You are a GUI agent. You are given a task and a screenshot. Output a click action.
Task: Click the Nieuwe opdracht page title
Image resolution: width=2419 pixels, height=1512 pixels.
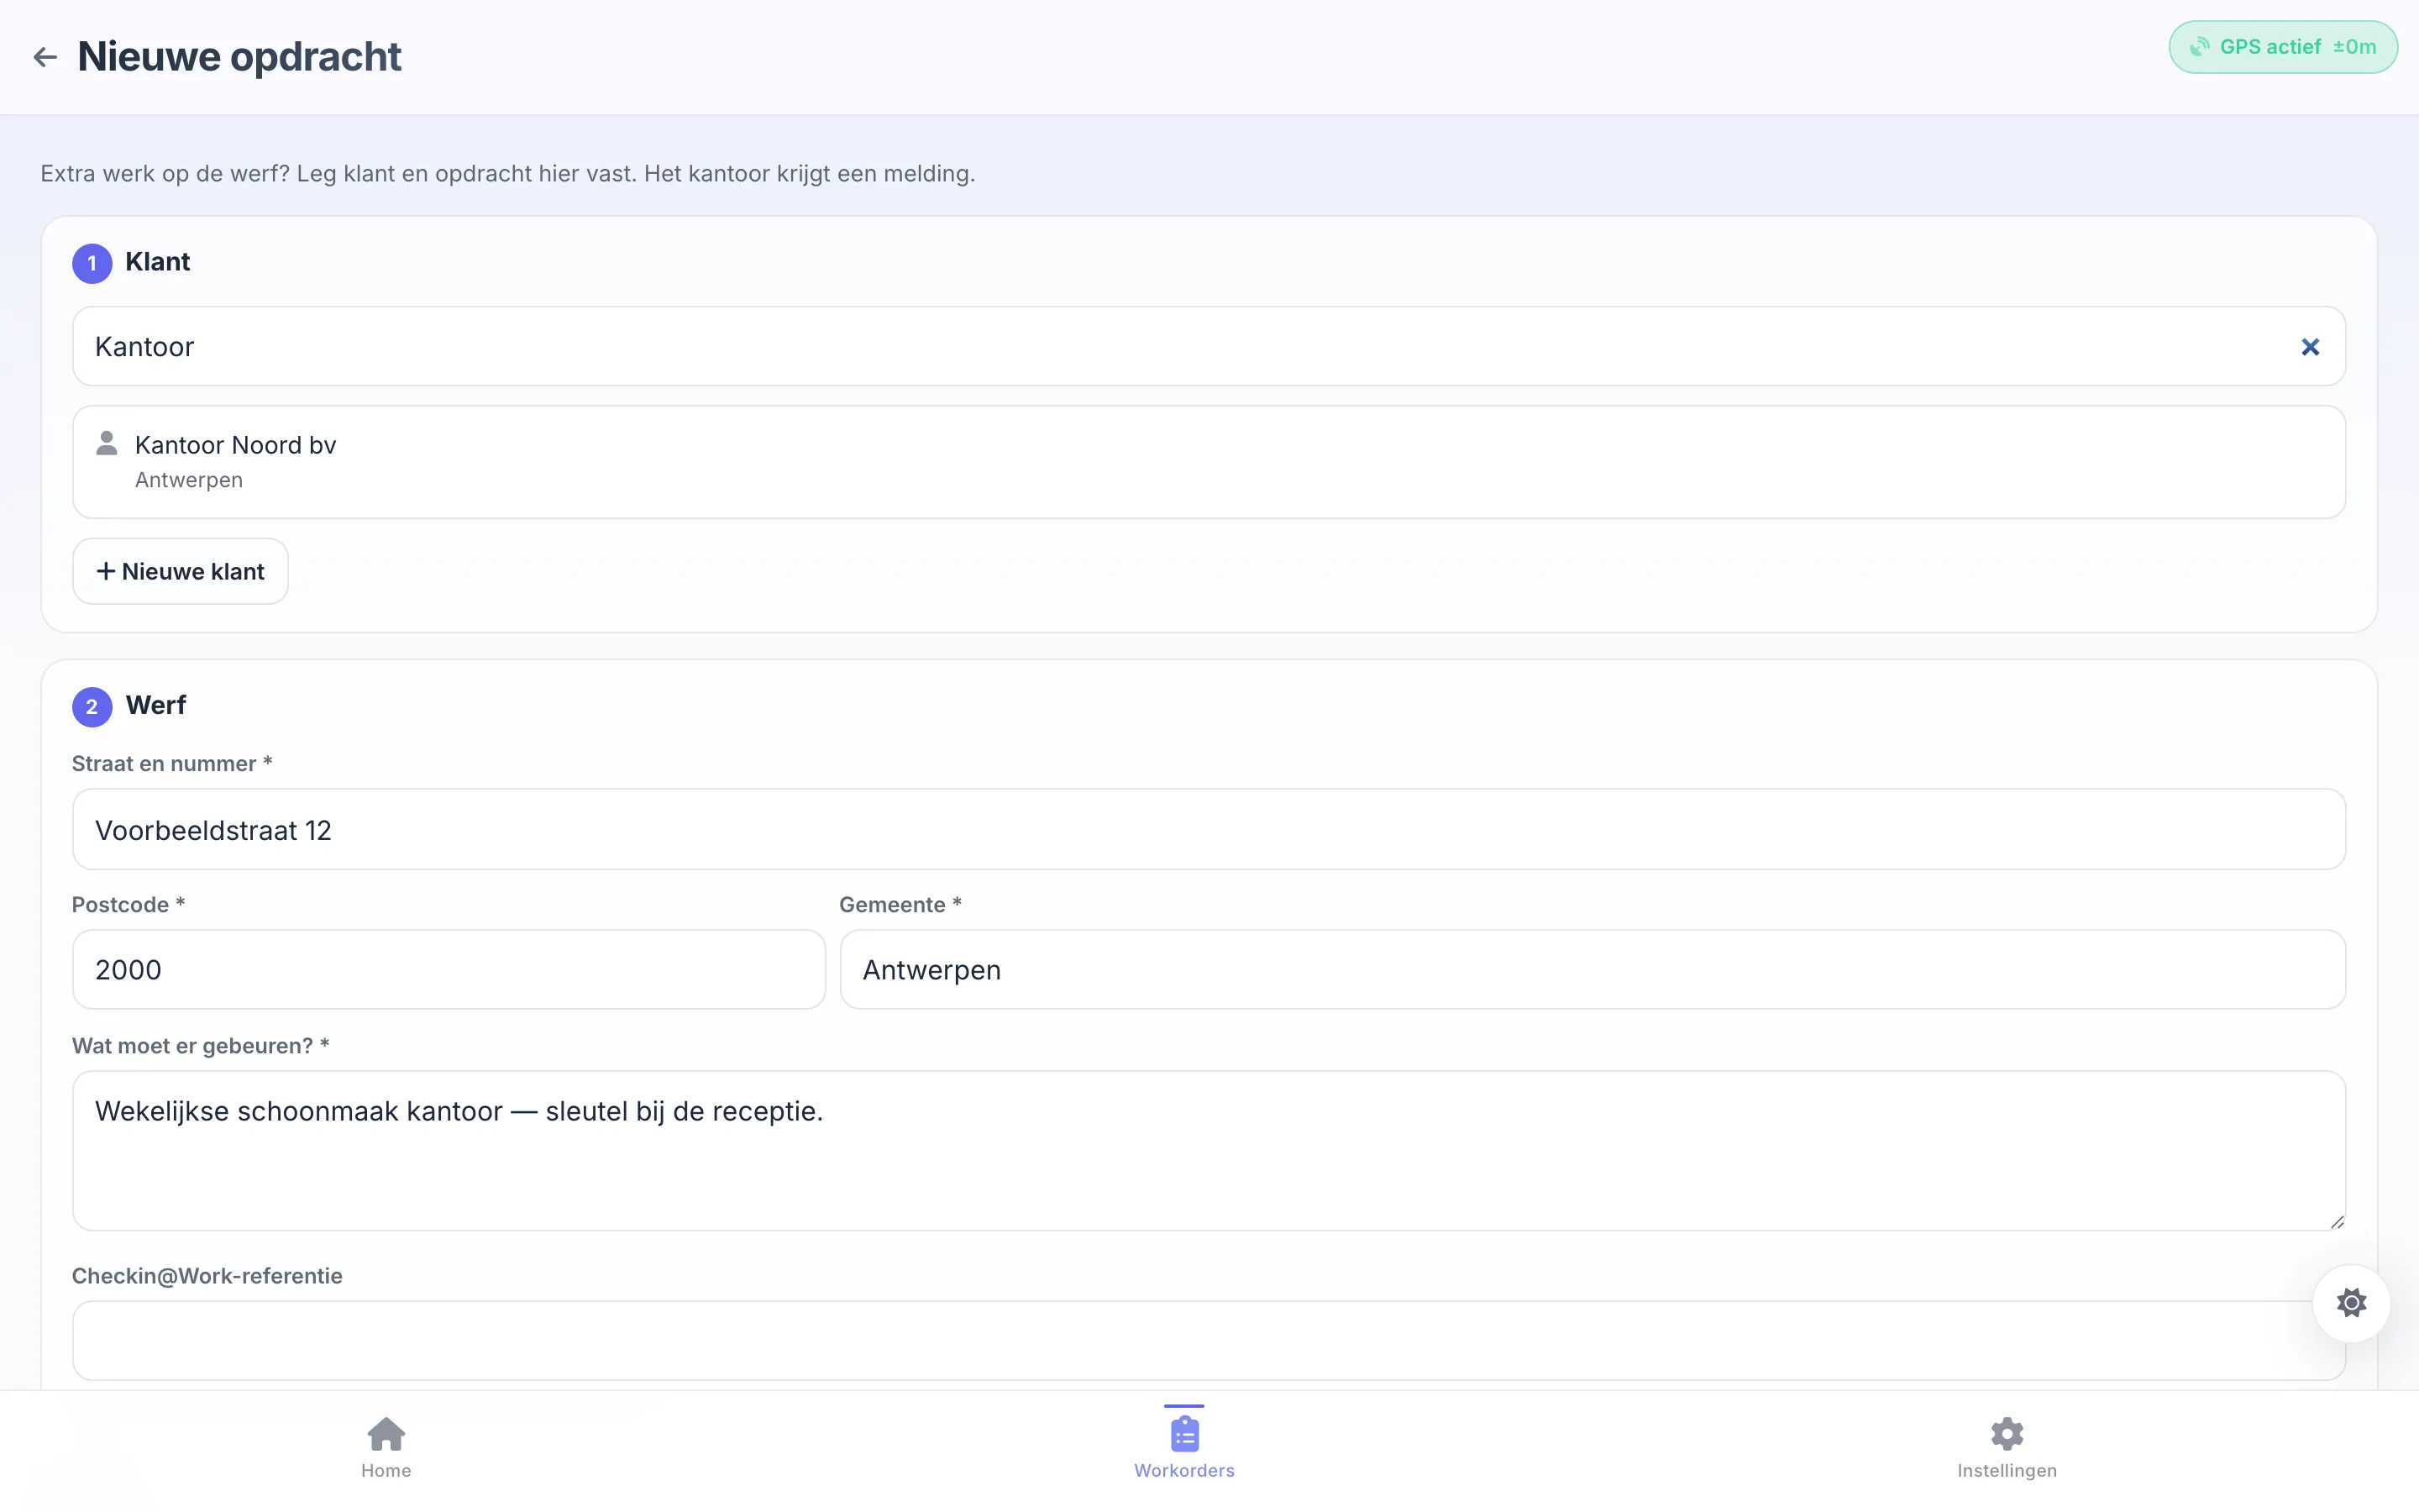(x=239, y=57)
